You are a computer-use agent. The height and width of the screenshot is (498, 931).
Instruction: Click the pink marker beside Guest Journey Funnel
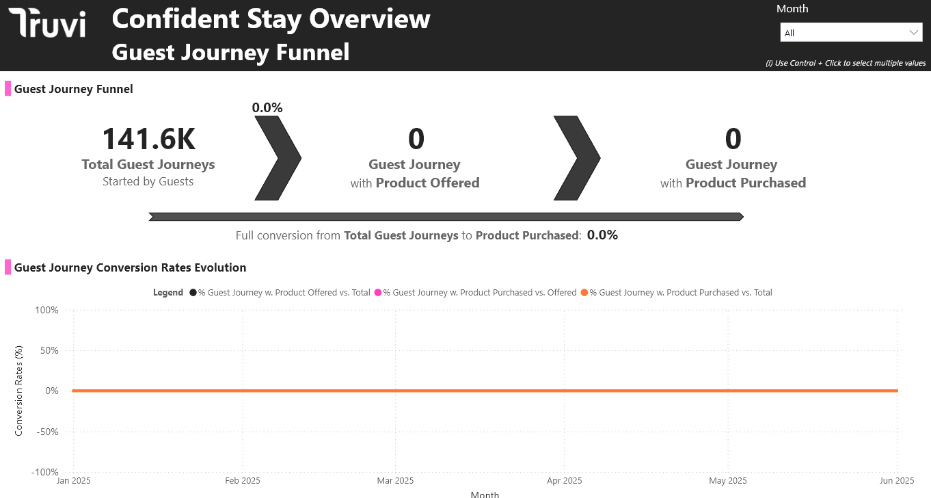pos(8,89)
